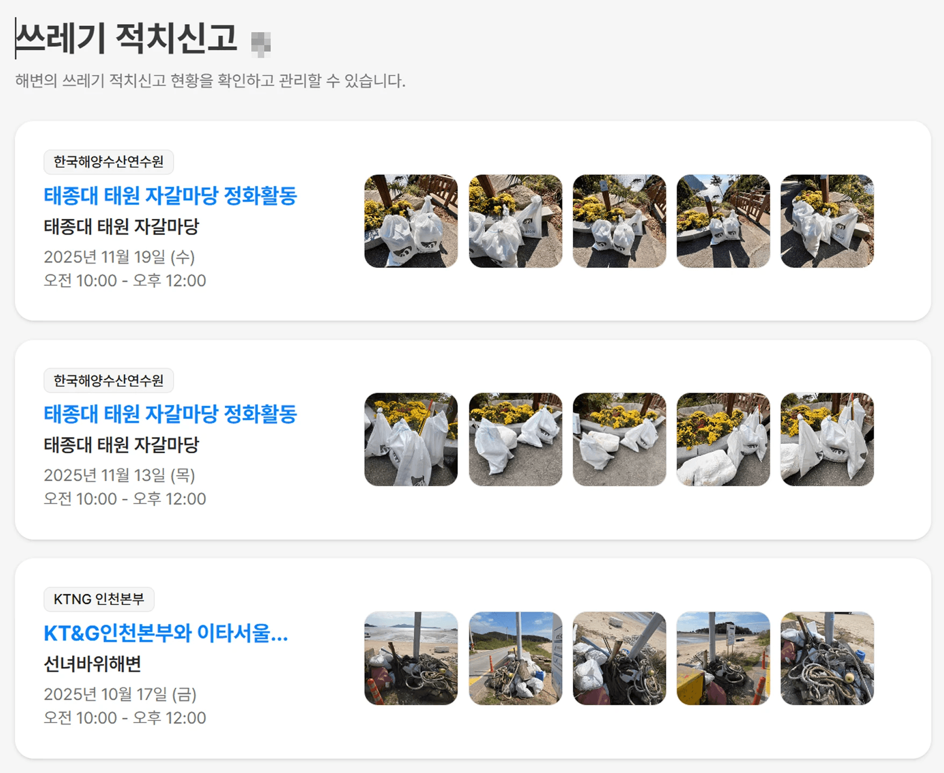
Task: Open the 태종대 태원 자갈마당 정화활동 link dated 11월 19일
Action: click(170, 195)
